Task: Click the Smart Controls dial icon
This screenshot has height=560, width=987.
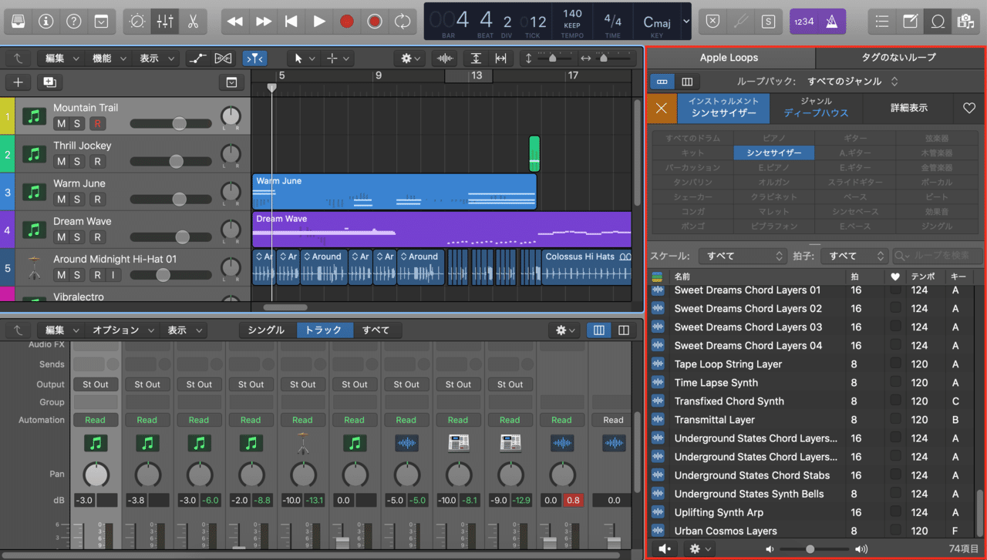Action: [137, 22]
